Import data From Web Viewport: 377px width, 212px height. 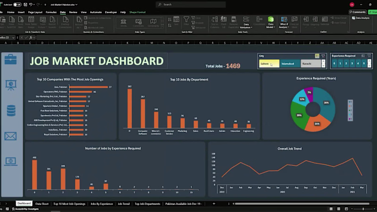point(21,22)
